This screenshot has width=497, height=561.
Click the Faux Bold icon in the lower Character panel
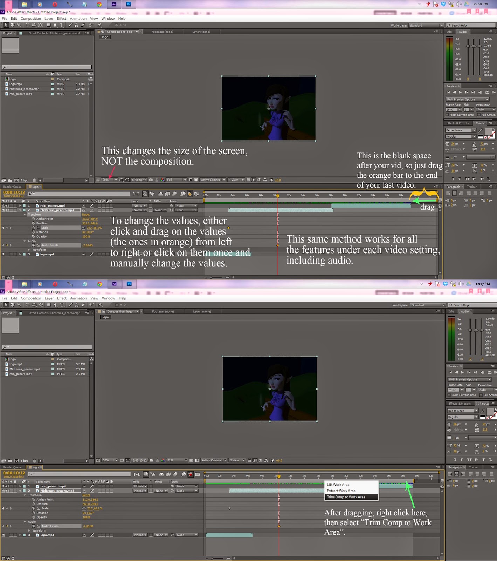pos(455,459)
